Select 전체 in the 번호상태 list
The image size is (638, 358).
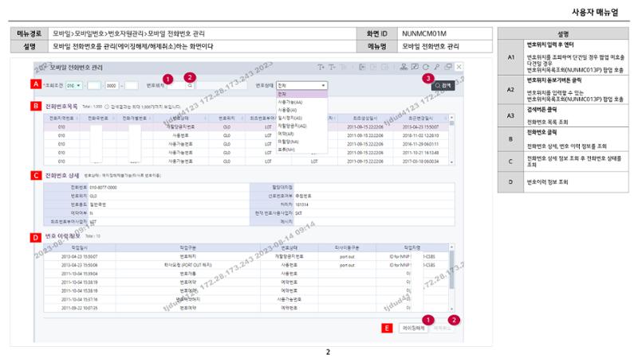coord(301,94)
